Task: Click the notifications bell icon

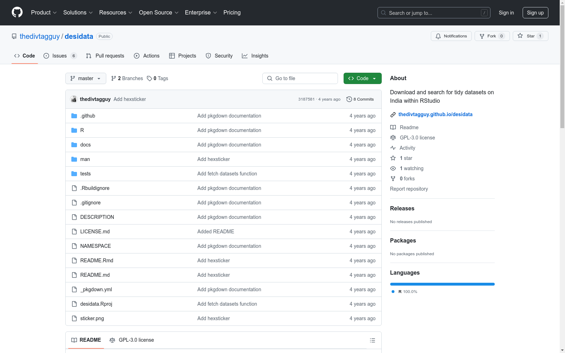Action: pos(438,36)
